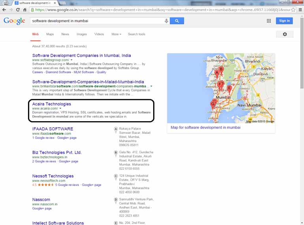Click the Sign in button

[x=284, y=21]
